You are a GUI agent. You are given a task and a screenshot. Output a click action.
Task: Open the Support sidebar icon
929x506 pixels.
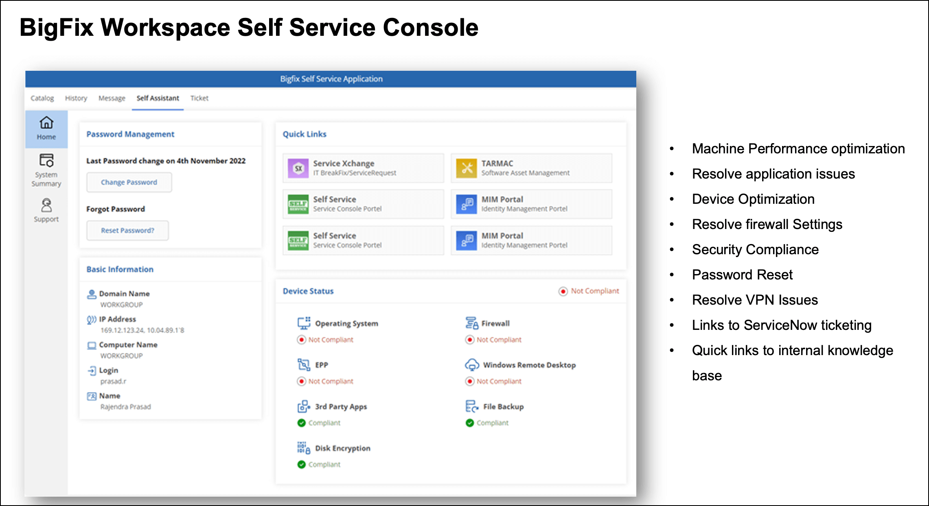(46, 210)
